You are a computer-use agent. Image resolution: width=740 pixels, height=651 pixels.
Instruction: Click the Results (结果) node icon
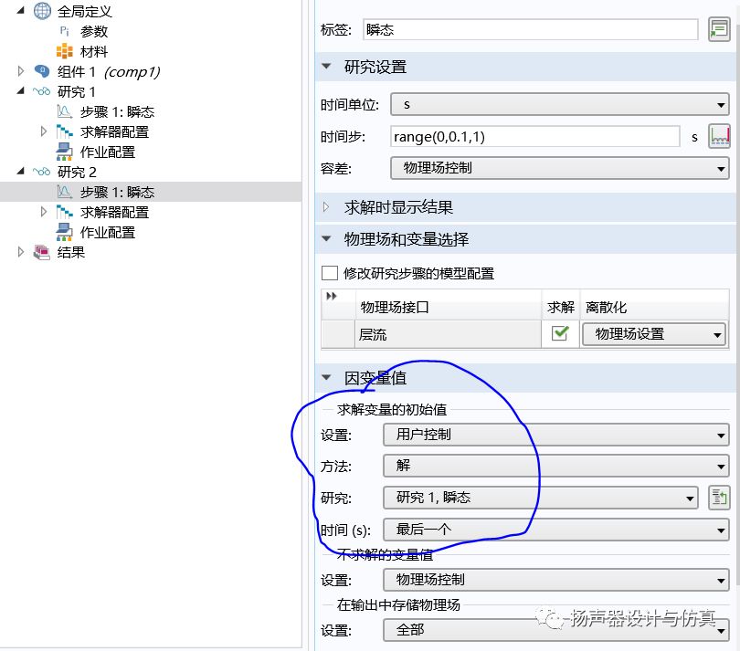[x=42, y=252]
